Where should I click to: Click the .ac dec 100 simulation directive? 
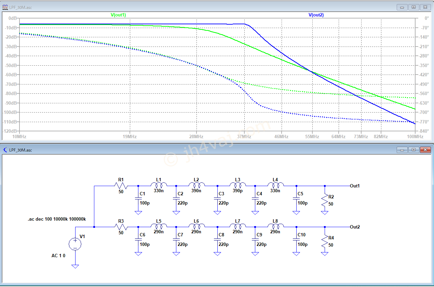(57, 219)
